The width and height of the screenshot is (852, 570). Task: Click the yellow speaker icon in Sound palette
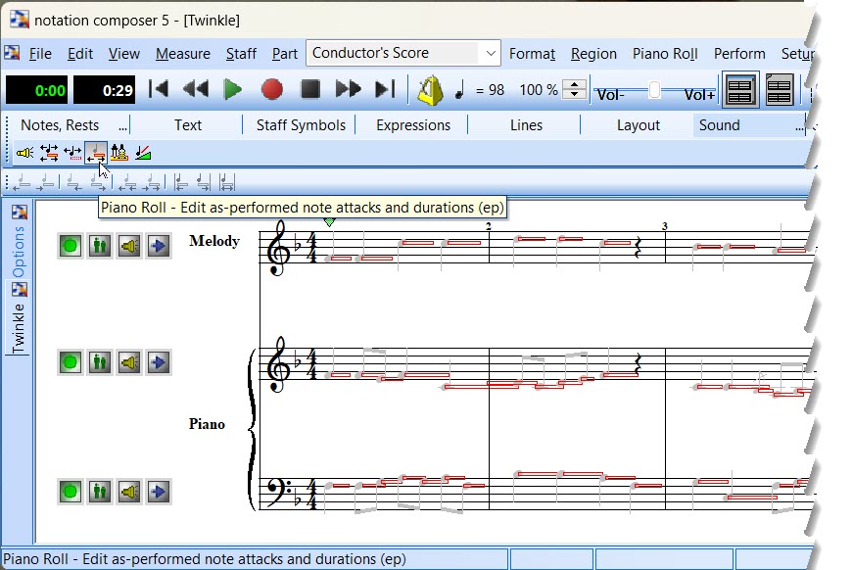point(25,153)
